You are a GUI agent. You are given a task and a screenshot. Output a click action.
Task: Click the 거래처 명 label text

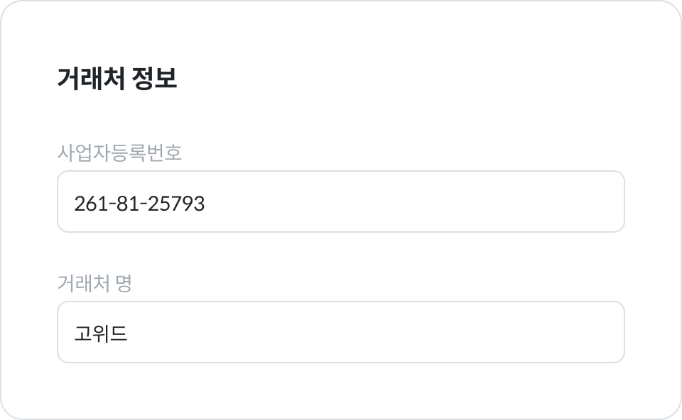[94, 284]
